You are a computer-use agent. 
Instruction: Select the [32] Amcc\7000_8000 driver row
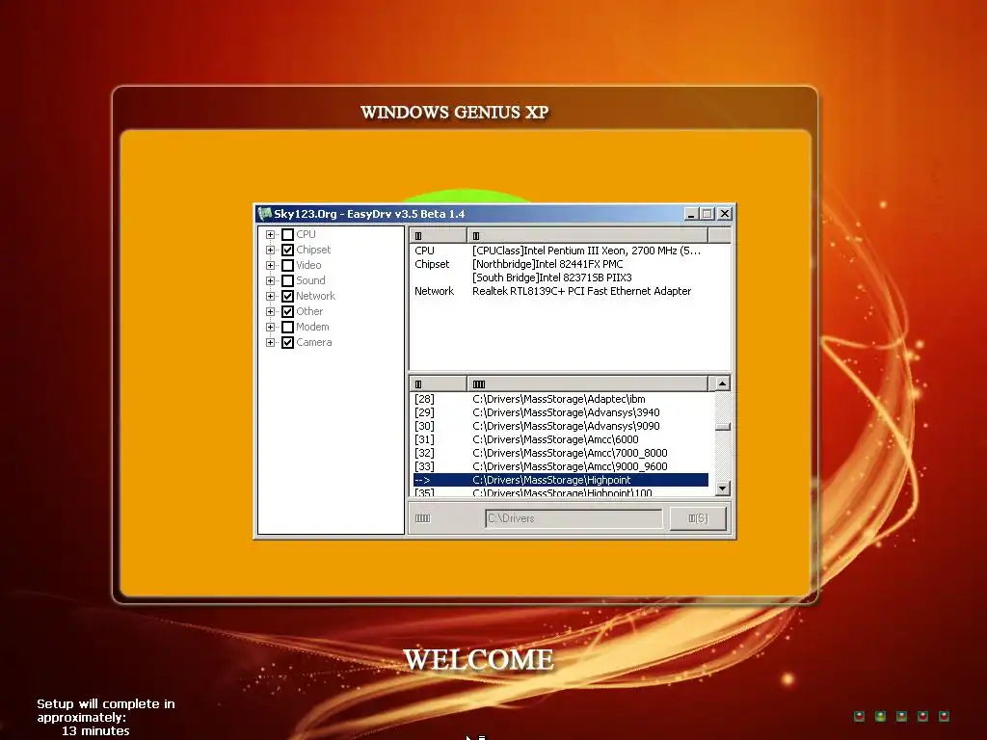coord(560,453)
